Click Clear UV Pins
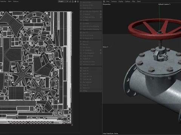Image resolution: width=181 pixels, height=135 pixels. pos(90,8)
